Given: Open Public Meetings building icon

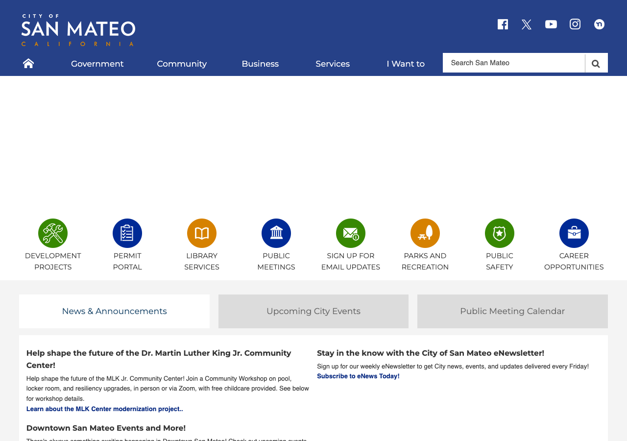Looking at the screenshot, I should coord(276,233).
